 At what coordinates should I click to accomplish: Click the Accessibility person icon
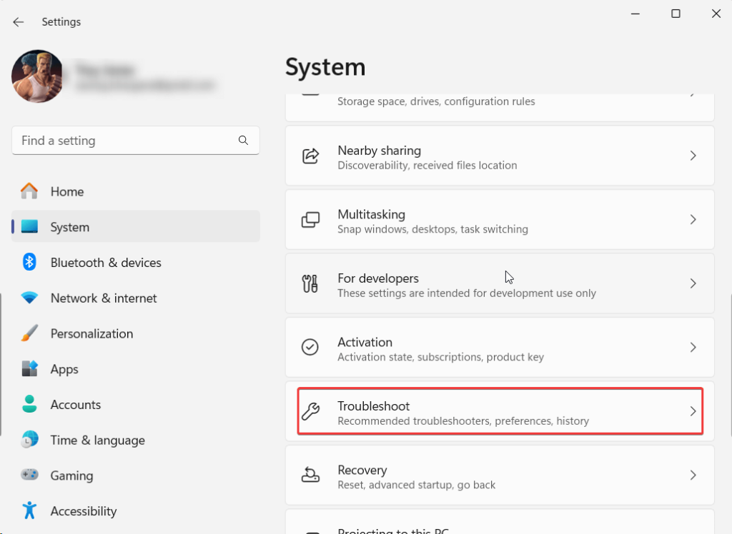click(29, 511)
